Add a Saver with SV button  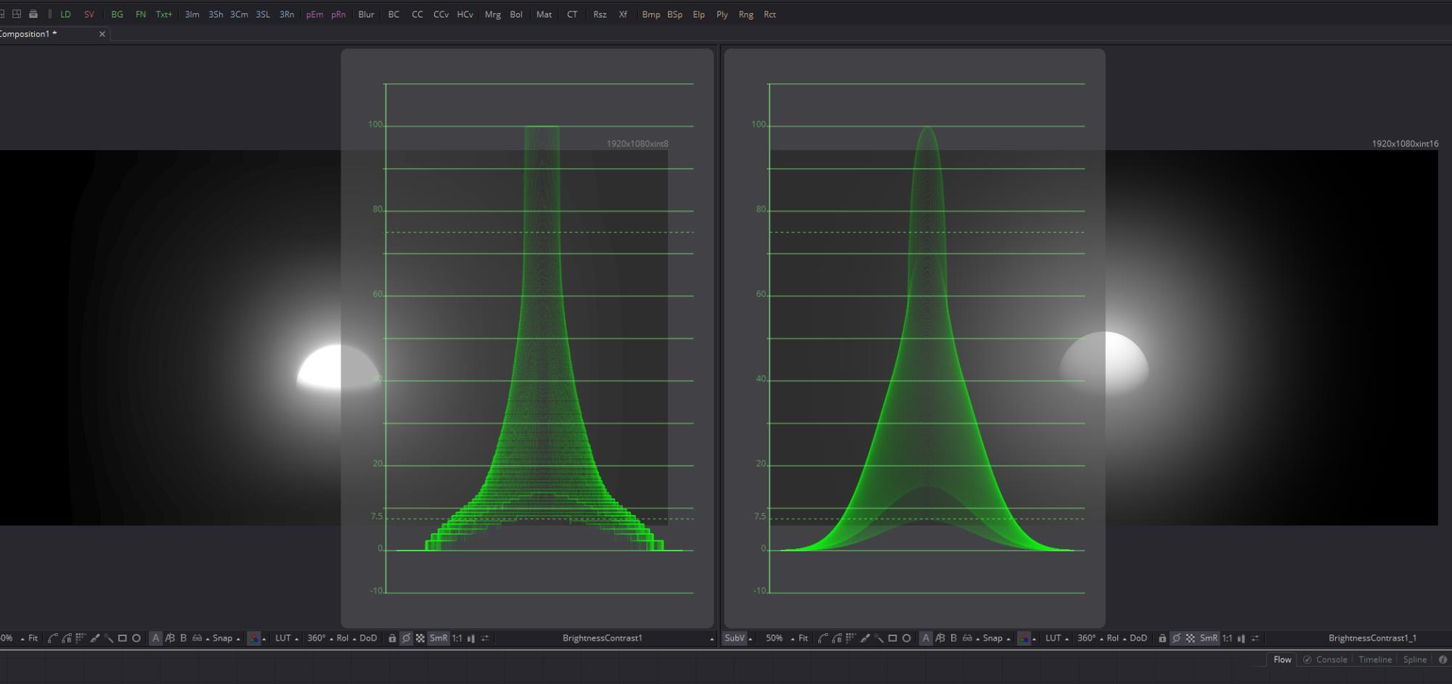89,15
